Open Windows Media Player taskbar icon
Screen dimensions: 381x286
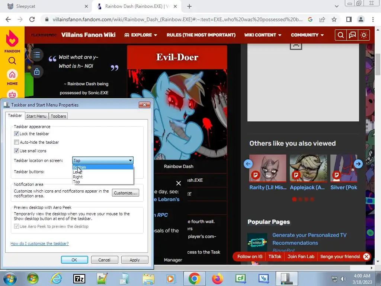click(x=171, y=279)
